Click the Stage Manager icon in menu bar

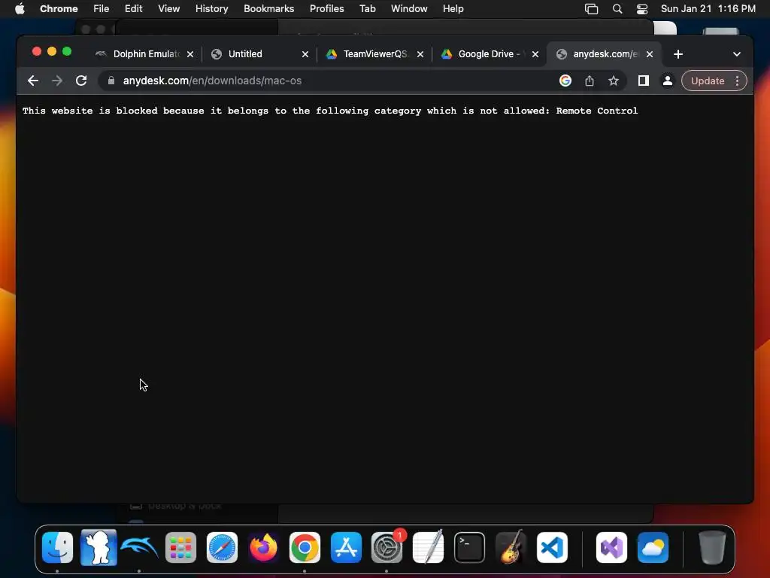point(591,9)
